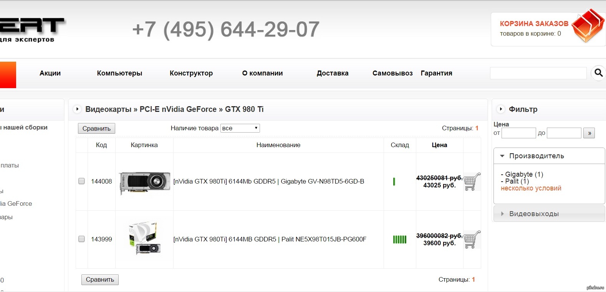
Task: Sort by the Цена column header
Action: click(439, 145)
